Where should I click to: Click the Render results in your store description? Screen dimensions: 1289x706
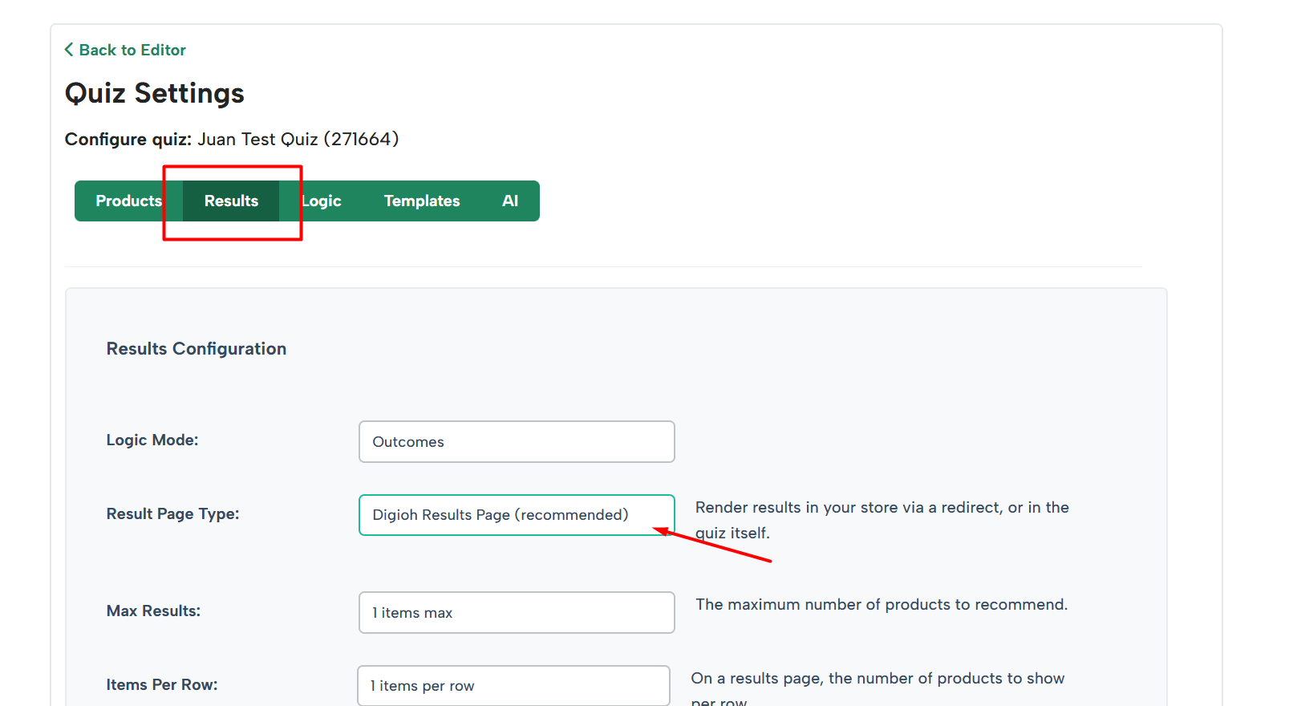(882, 520)
